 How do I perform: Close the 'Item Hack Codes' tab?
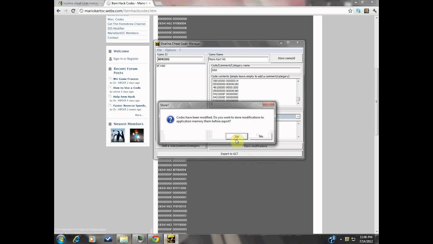(x=150, y=3)
